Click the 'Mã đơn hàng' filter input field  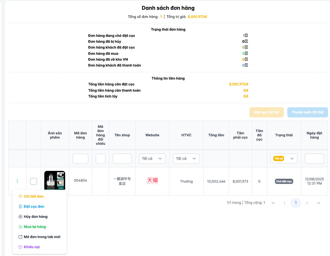[80, 158]
